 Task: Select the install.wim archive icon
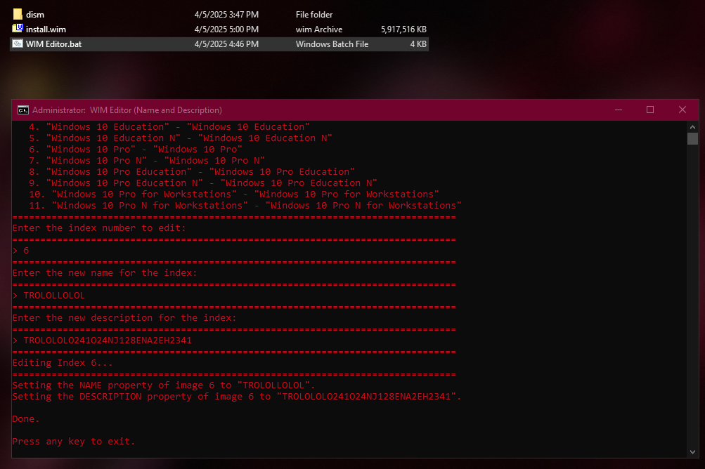[x=18, y=29]
